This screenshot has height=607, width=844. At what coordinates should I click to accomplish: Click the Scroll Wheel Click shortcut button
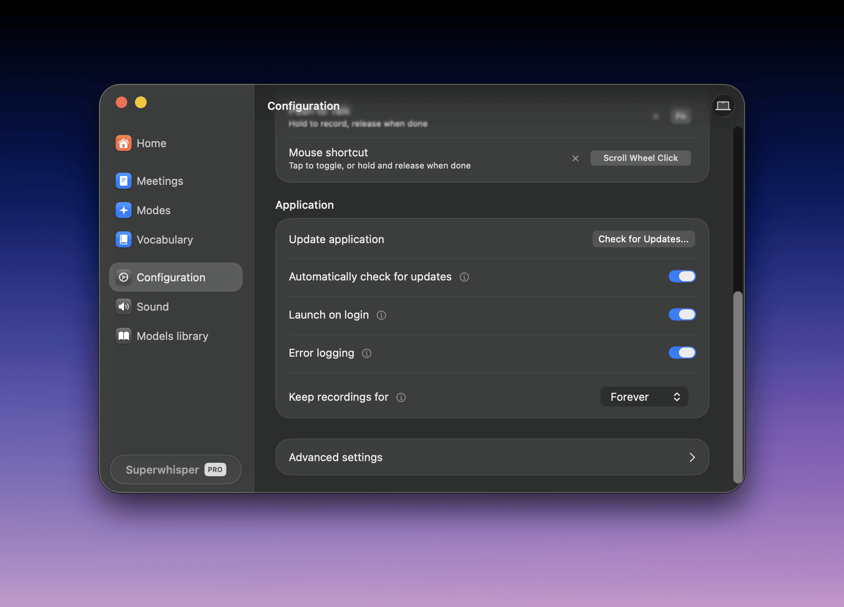pos(640,158)
